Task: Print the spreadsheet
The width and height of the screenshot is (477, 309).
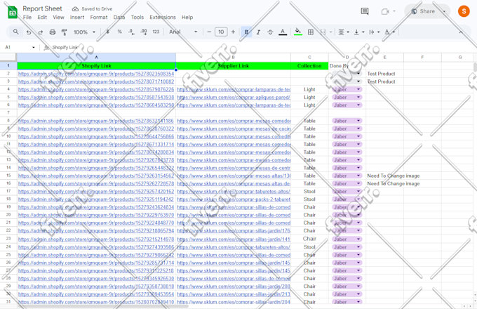Action: click(x=53, y=32)
